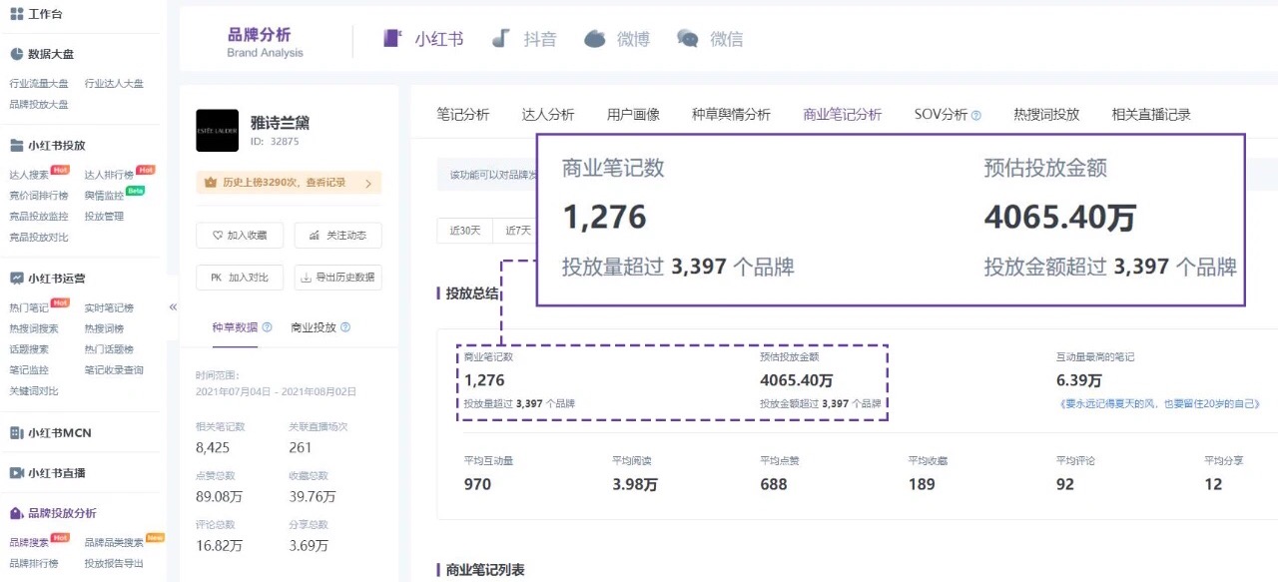1278x582 pixels.
Task: Click 关注动态 button
Action: [x=338, y=236]
